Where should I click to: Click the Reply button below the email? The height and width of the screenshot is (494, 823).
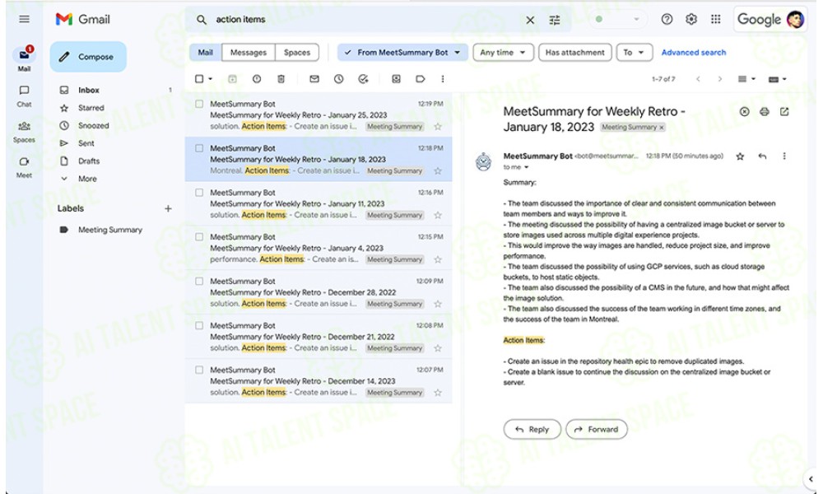click(532, 430)
